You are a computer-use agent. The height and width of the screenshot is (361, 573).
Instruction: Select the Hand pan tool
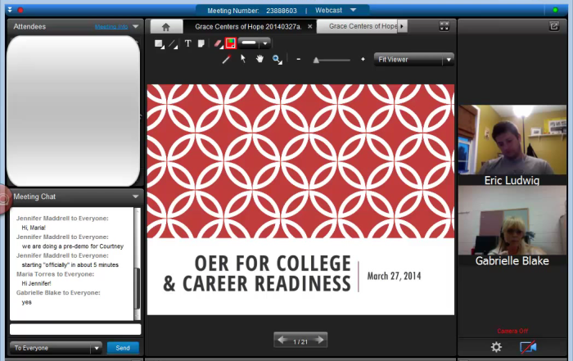[x=259, y=60]
